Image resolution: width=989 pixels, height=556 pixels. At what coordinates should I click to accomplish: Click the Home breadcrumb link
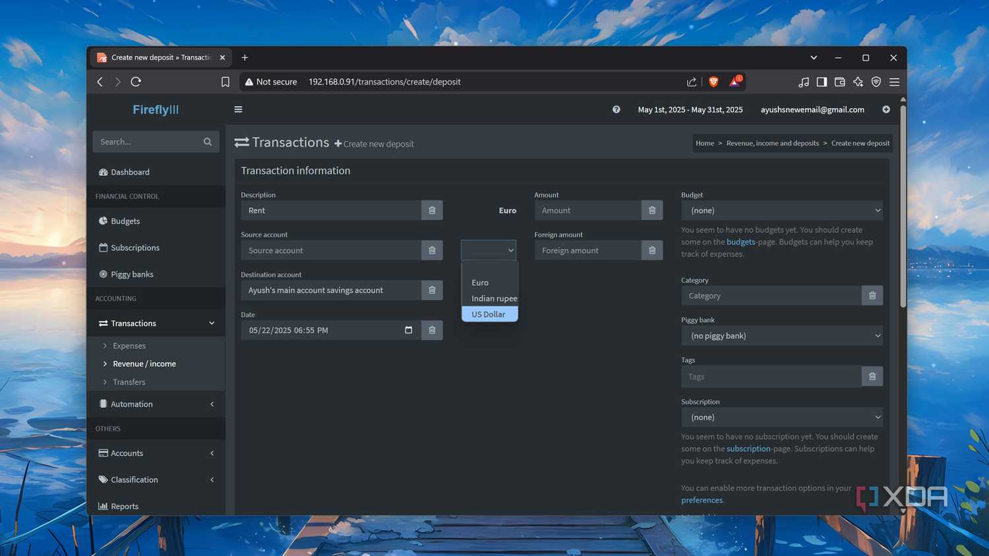click(x=705, y=143)
